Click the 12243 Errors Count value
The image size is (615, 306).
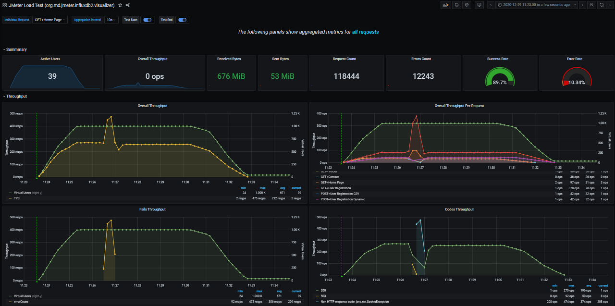[423, 76]
